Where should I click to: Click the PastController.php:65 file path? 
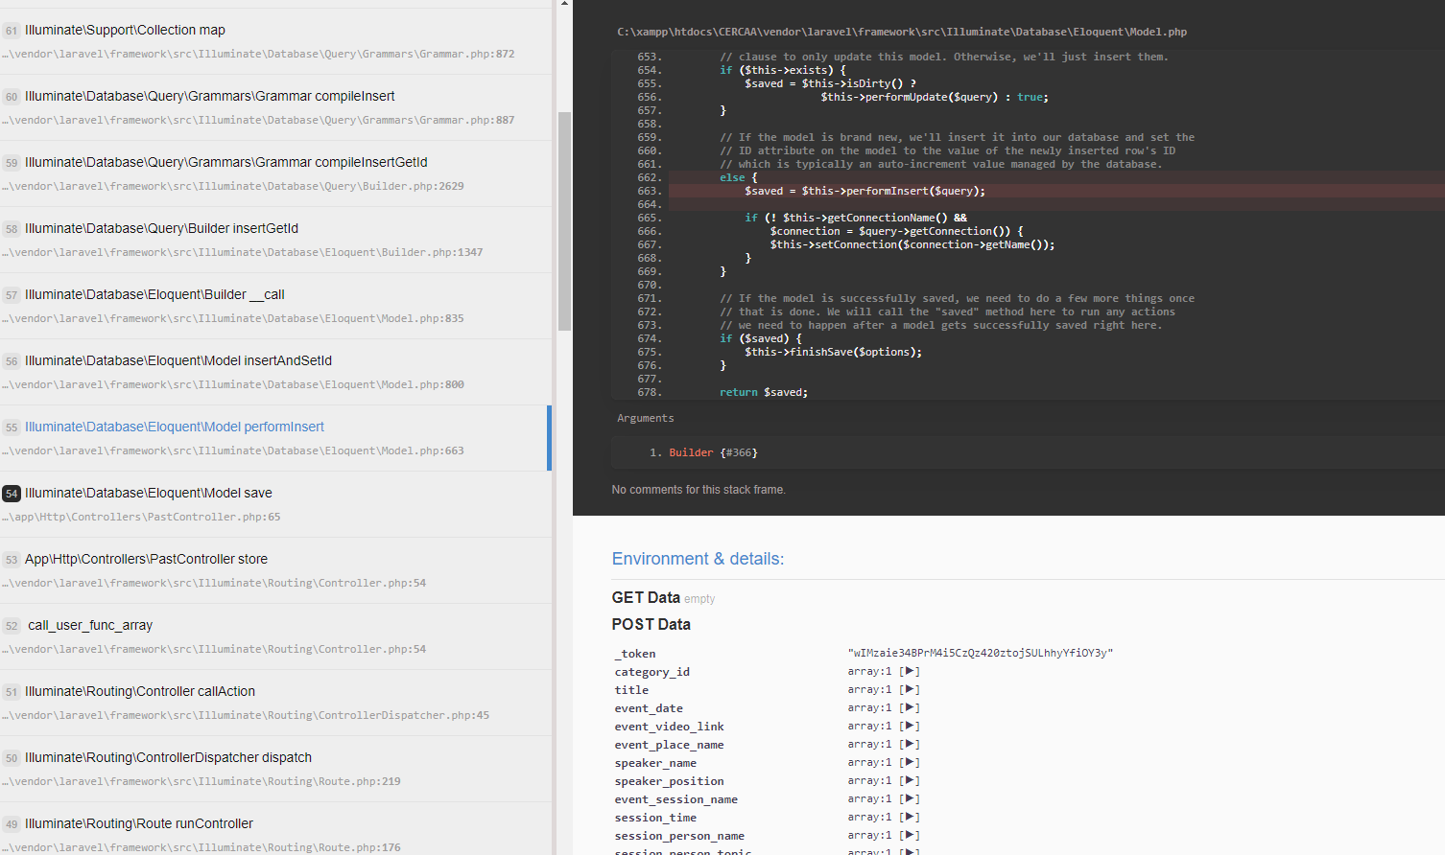(141, 518)
